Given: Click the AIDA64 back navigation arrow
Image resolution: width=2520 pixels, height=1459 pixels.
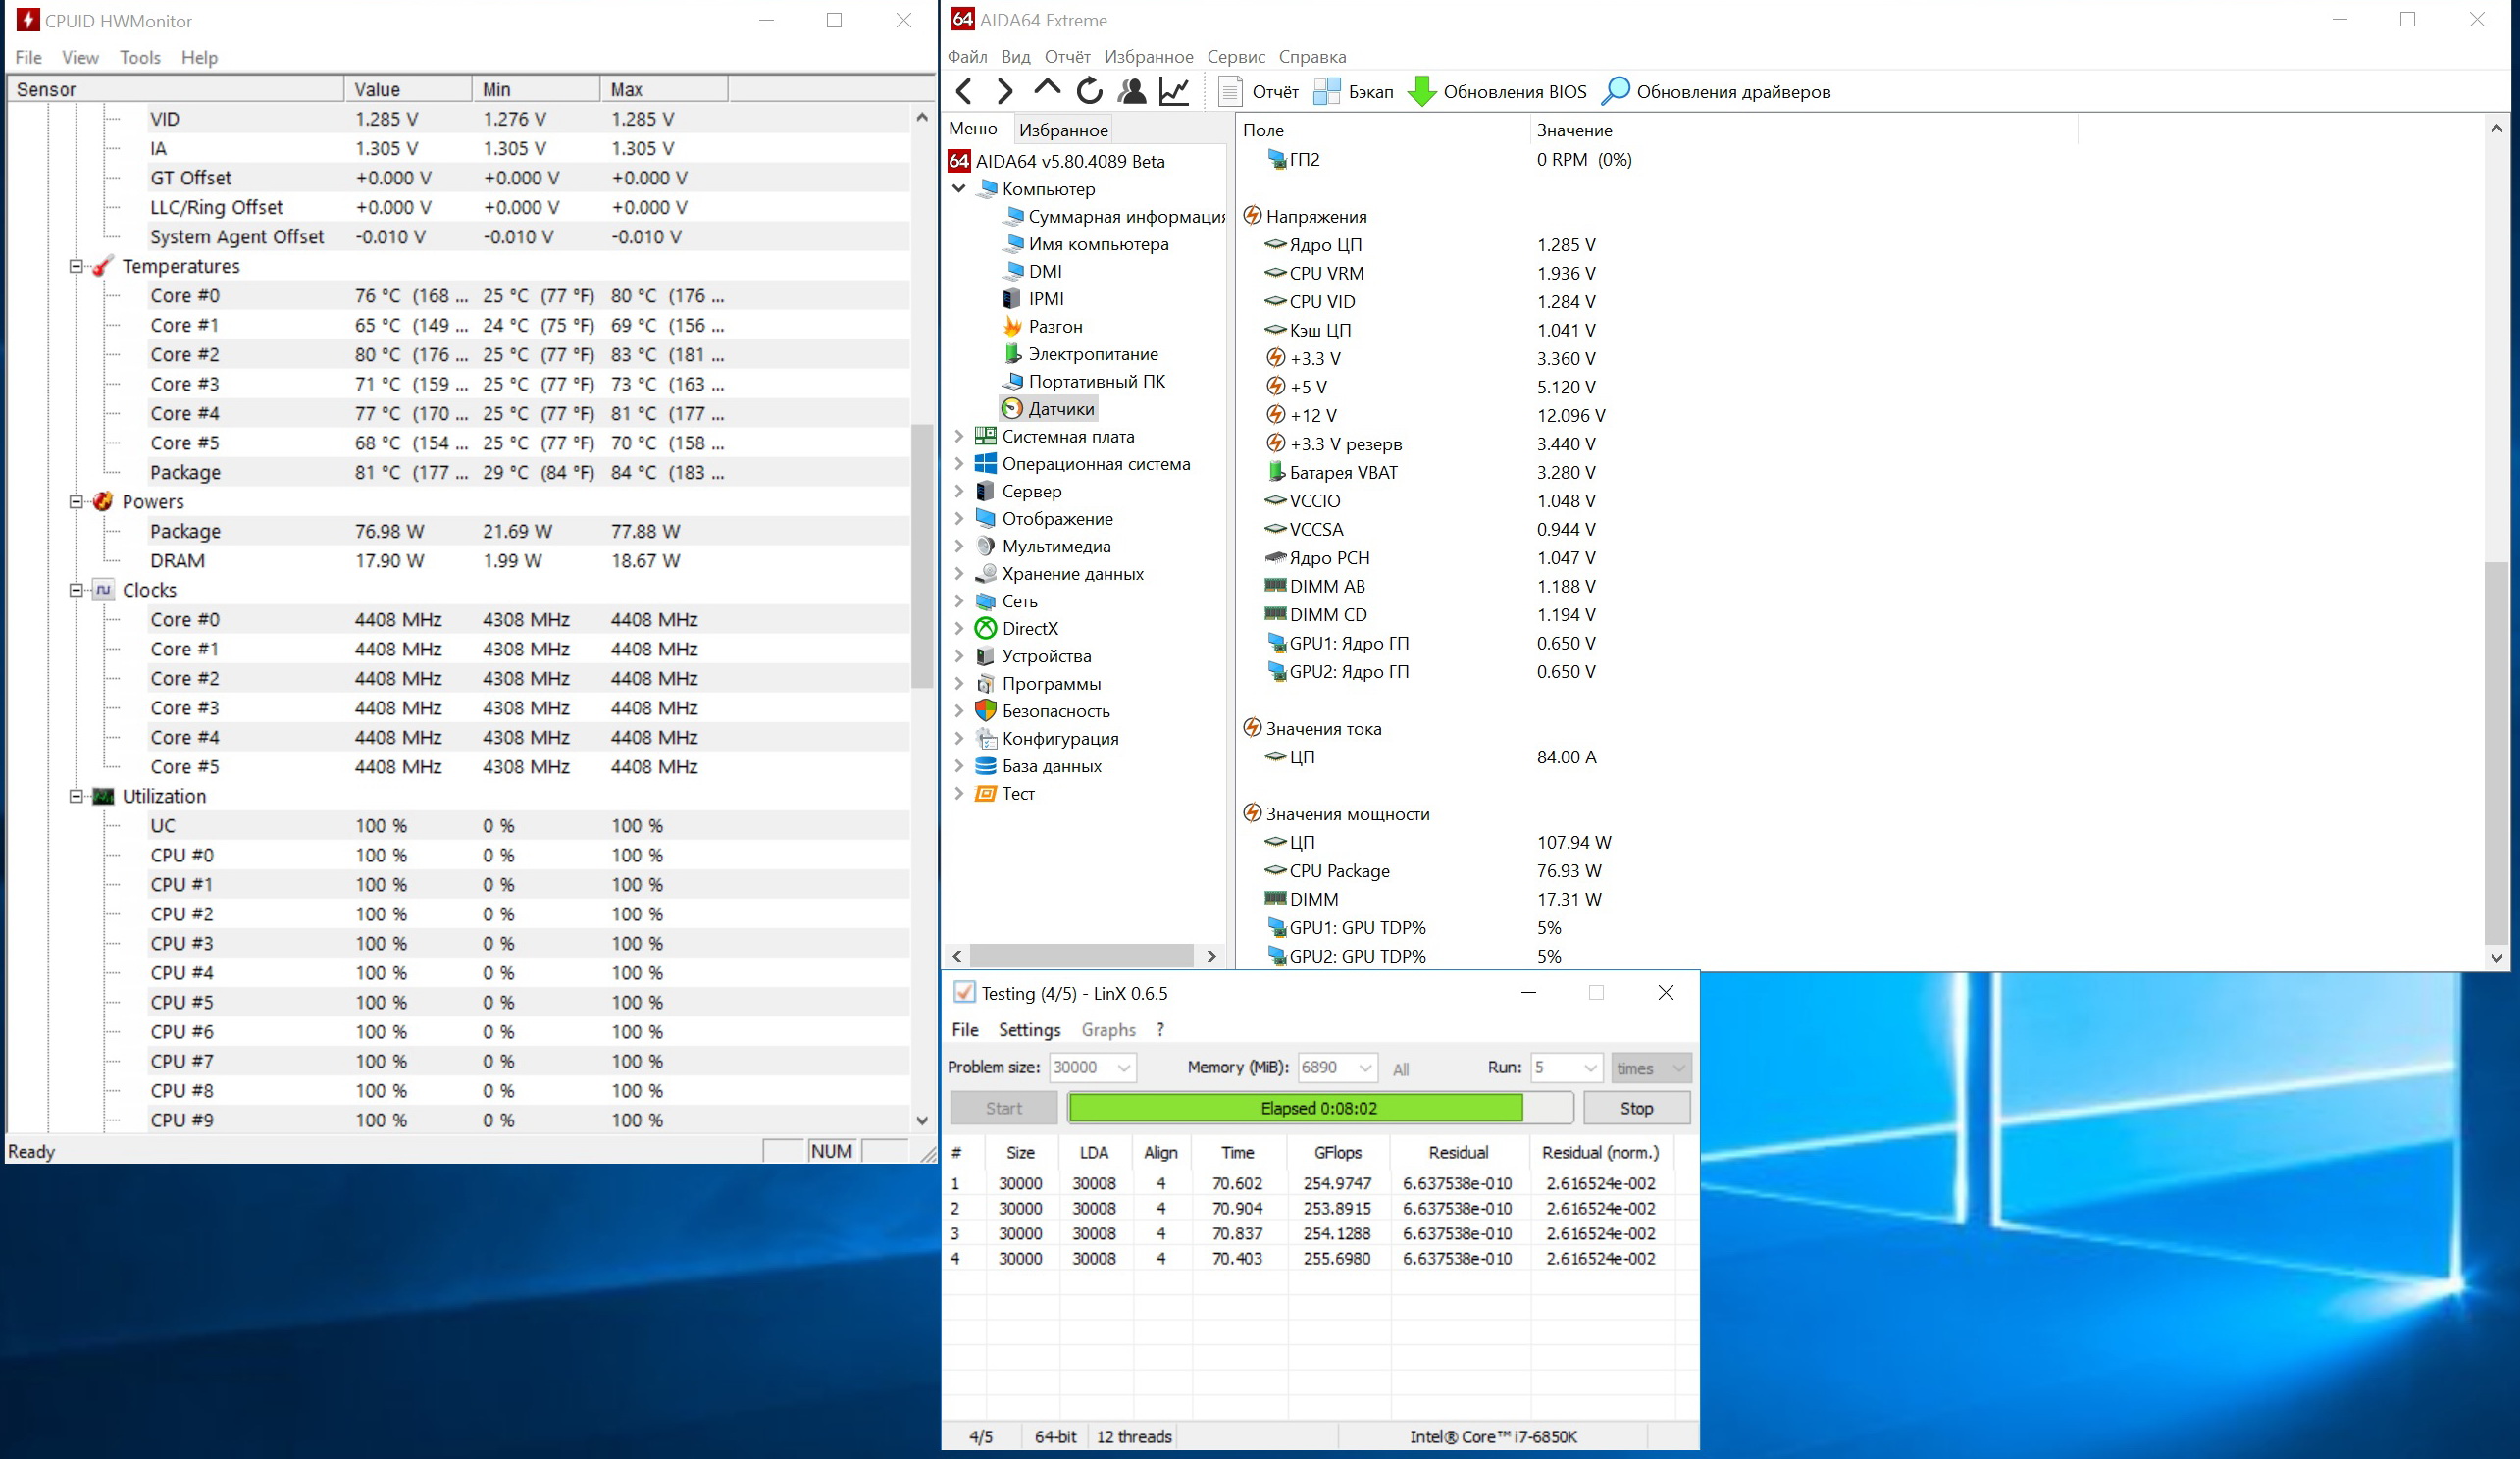Looking at the screenshot, I should pyautogui.click(x=964, y=92).
